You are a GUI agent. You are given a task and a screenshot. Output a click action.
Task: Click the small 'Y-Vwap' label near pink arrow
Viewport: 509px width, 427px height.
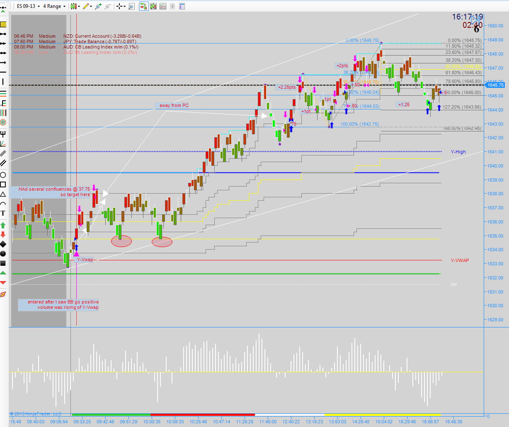(x=85, y=260)
